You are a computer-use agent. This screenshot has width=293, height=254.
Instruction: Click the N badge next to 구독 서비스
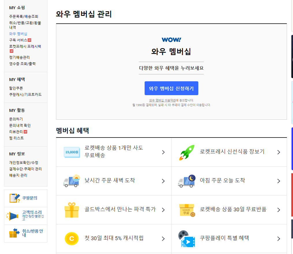click(x=29, y=40)
